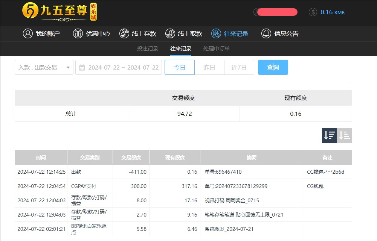Viewport: 377px width, 241px height.
Task: Click the dollar balance icon beside 0.16 RMB
Action: (313, 12)
